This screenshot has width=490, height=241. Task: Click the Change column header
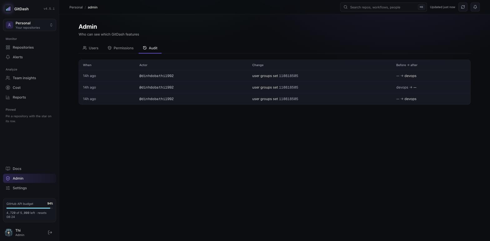[258, 65]
